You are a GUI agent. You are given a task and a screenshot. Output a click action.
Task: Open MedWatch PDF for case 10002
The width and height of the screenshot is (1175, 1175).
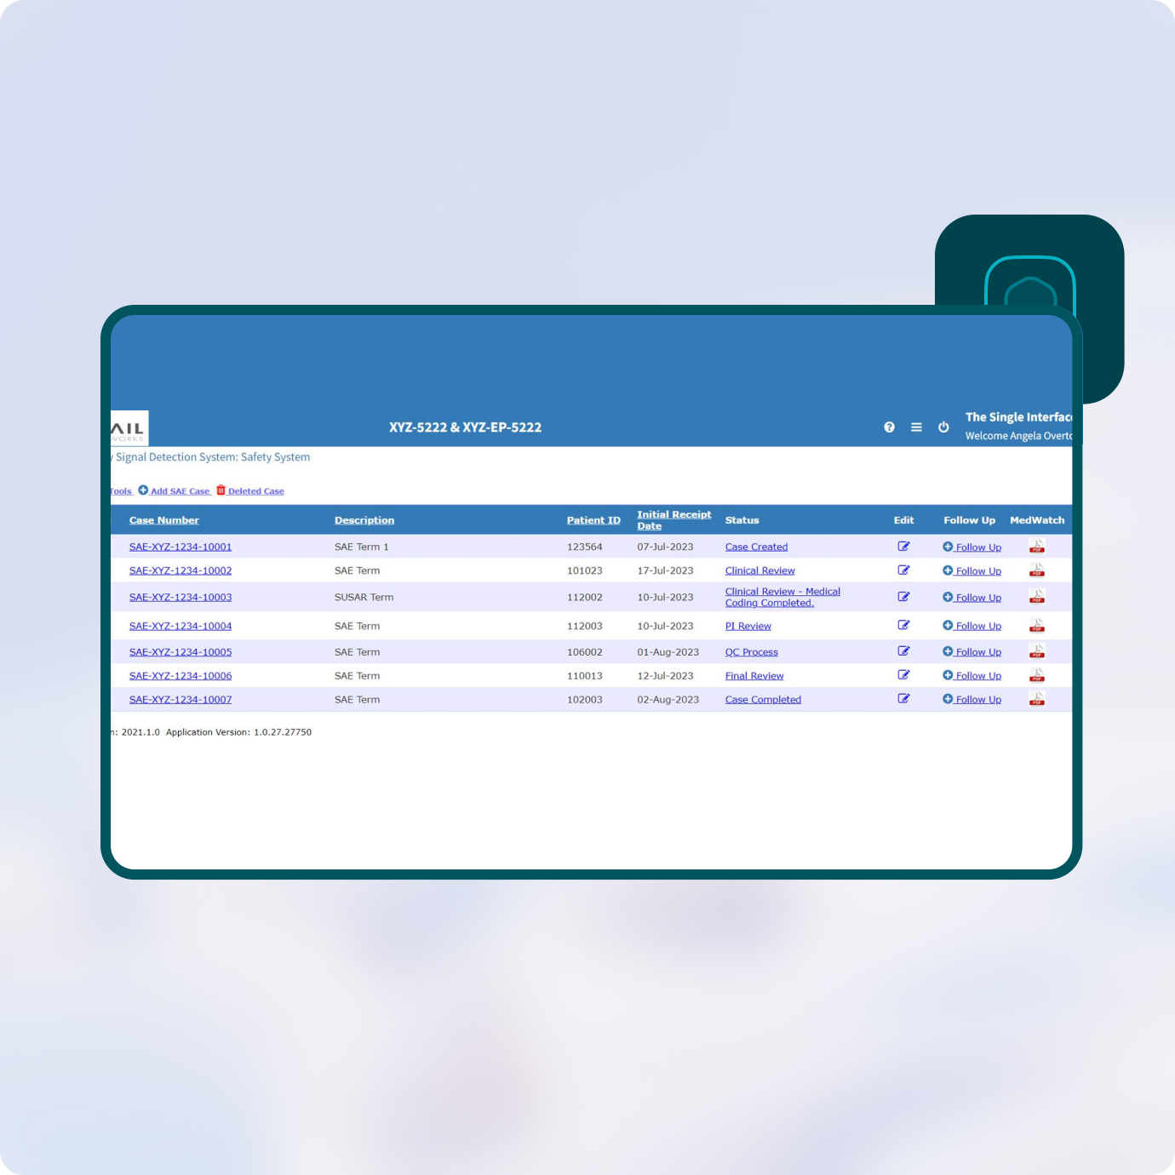tap(1036, 570)
